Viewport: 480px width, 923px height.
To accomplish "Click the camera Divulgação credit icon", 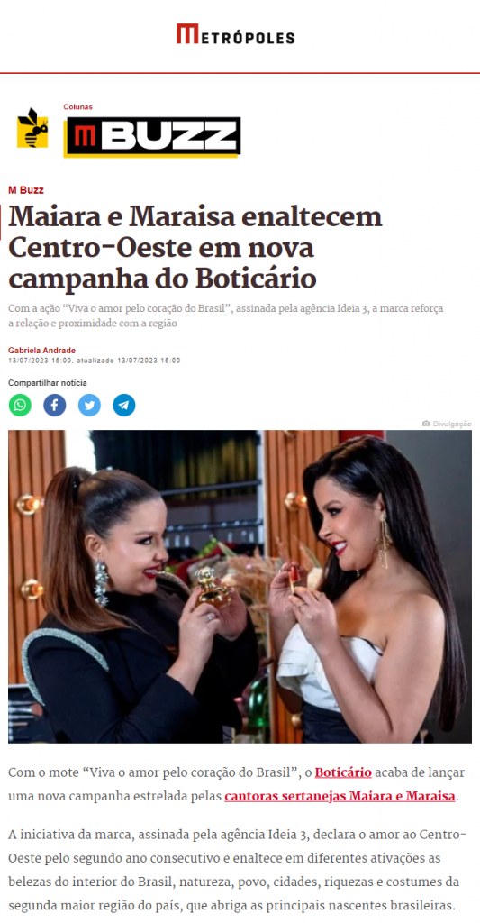I will point(426,424).
